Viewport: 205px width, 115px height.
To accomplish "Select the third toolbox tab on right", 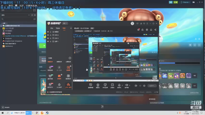I will (68, 62).
